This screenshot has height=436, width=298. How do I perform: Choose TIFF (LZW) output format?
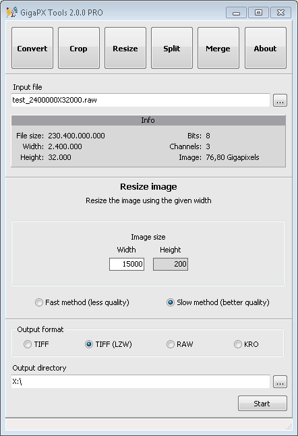point(109,344)
